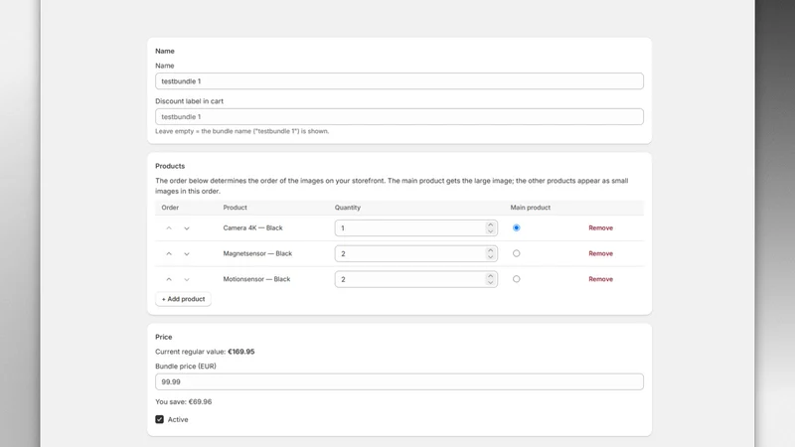Increase Motionsensor quantity with stepper arrow

490,276
